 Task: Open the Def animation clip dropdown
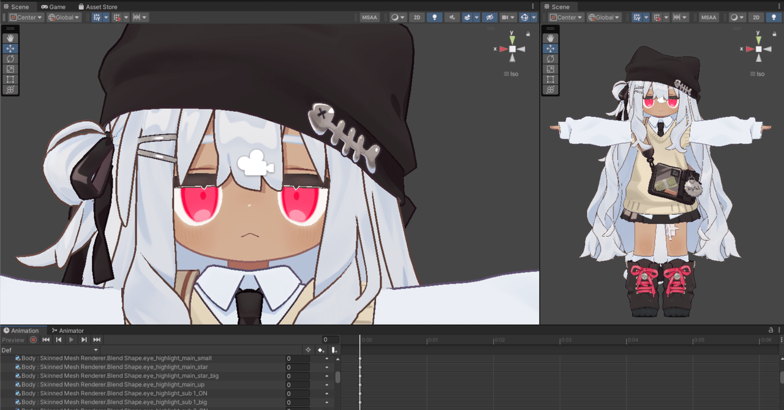(49, 350)
